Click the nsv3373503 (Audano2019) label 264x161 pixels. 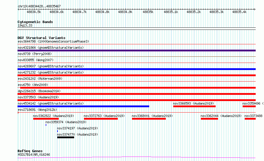(38, 97)
